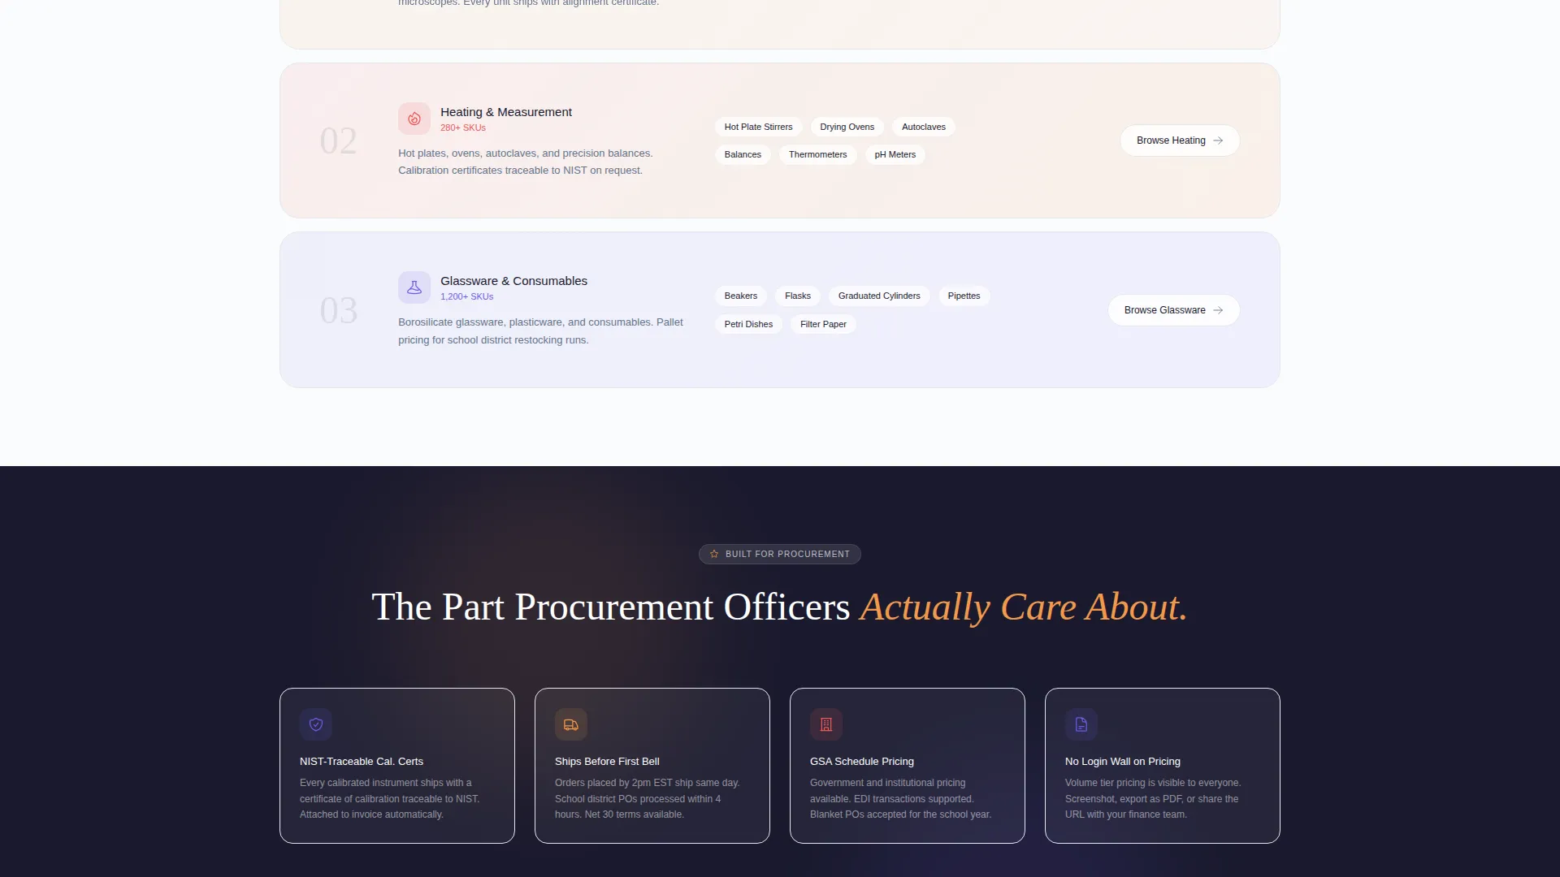Click the GSA Schedule Pricing title

click(x=862, y=762)
